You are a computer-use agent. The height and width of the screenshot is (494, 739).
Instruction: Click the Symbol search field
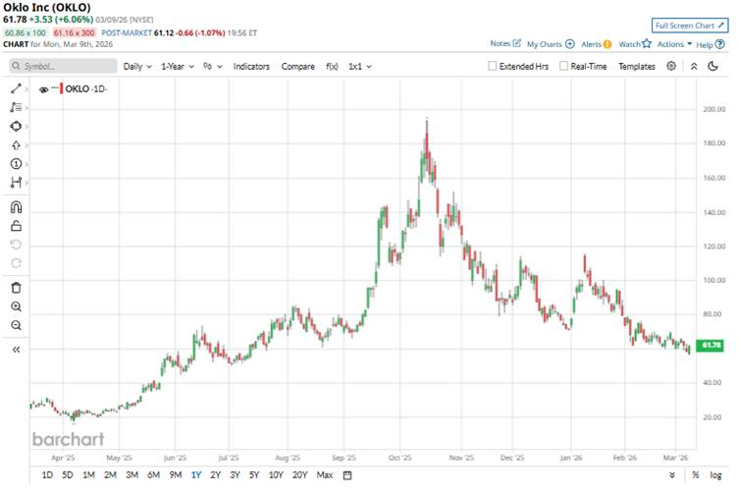(63, 66)
